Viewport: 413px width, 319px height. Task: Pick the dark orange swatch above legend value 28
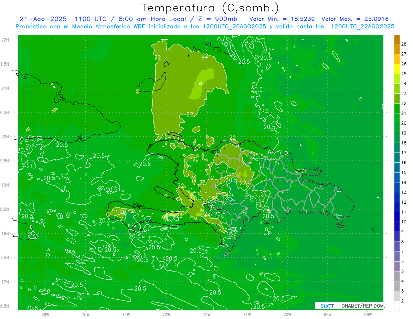[397, 39]
